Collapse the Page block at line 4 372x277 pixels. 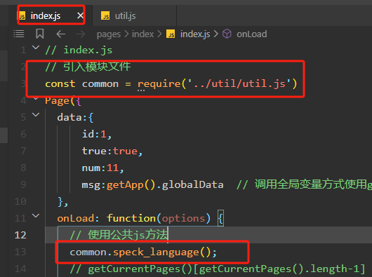click(x=36, y=98)
